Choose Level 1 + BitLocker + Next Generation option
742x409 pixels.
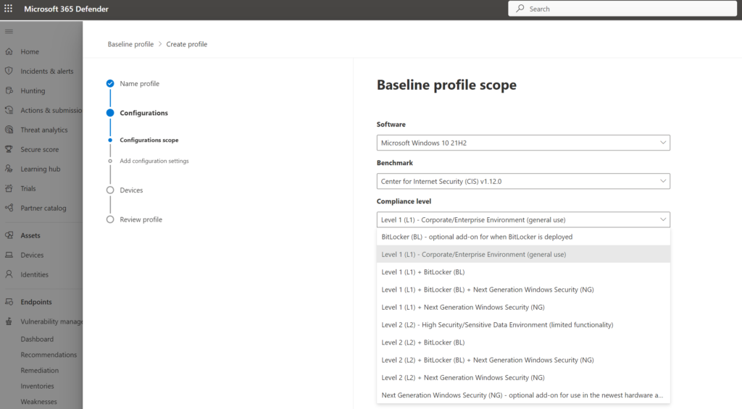(523, 290)
